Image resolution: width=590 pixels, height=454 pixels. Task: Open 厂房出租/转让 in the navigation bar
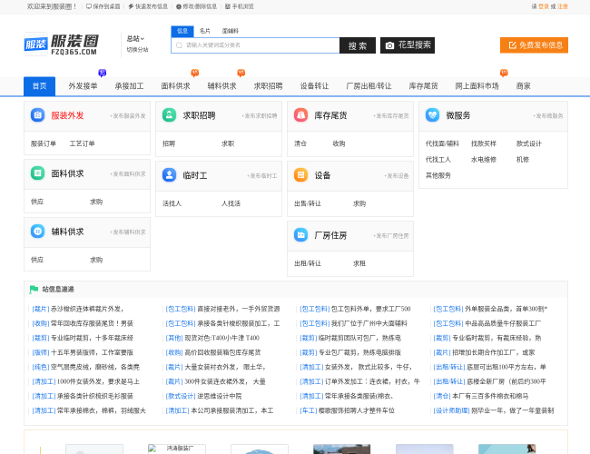[x=369, y=86]
